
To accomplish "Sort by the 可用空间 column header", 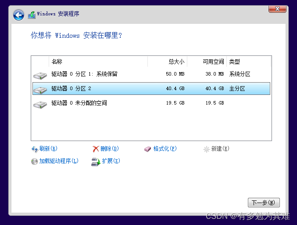I will 207,62.
